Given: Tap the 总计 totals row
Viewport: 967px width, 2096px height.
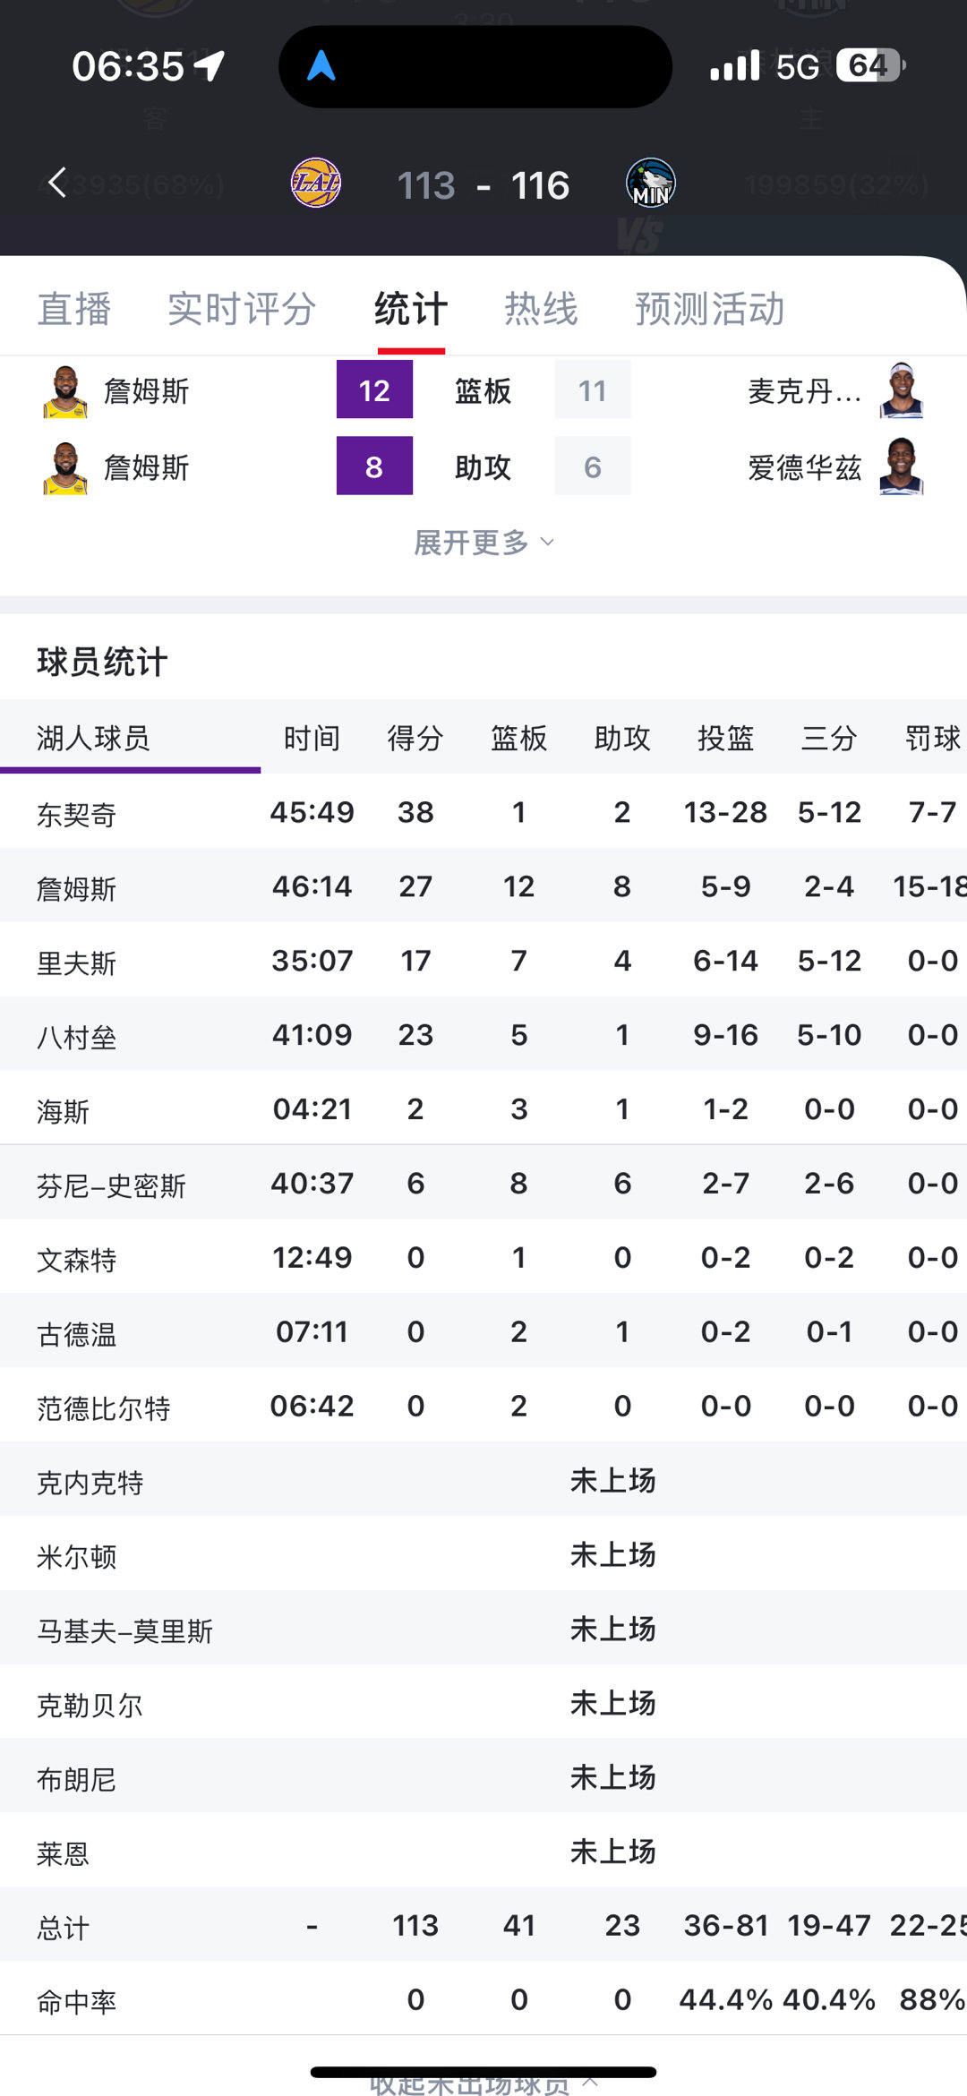Looking at the screenshot, I should [483, 1925].
